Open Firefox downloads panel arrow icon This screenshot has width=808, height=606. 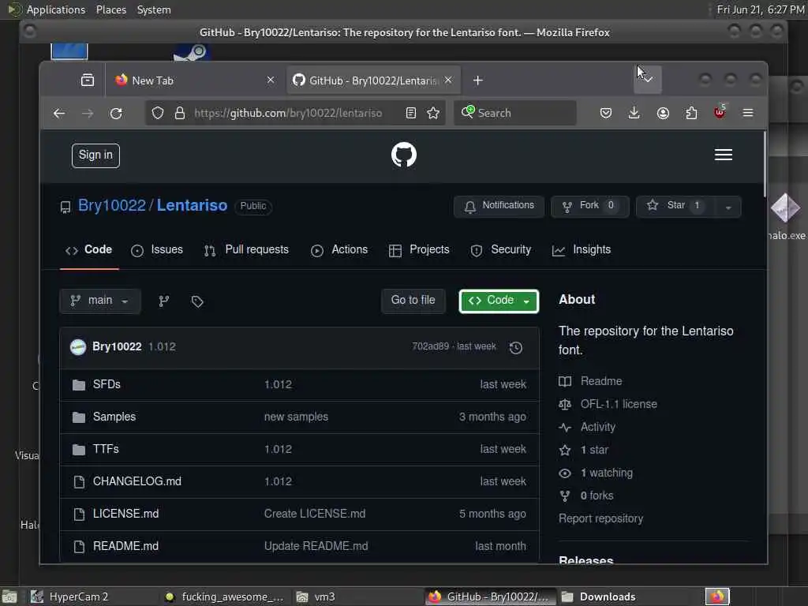pyautogui.click(x=634, y=113)
